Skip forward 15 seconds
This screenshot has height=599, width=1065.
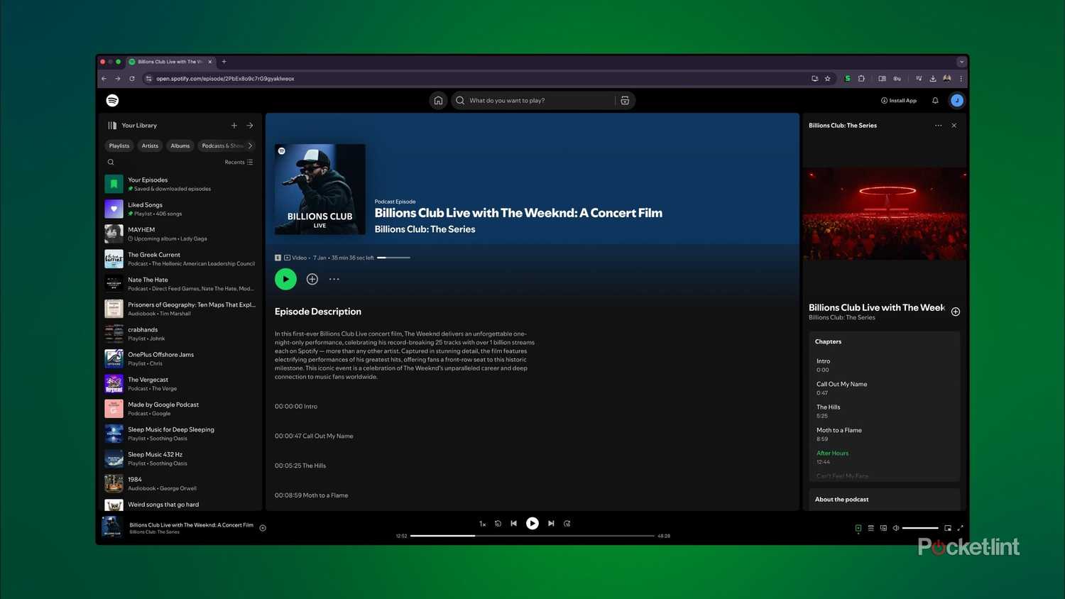click(567, 524)
